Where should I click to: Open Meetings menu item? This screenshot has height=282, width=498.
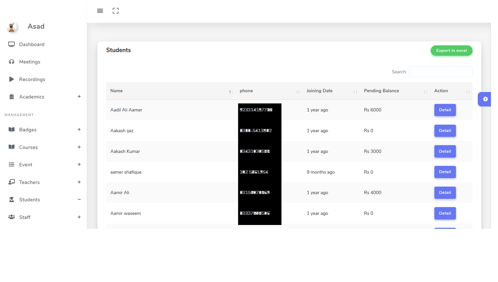click(x=43, y=62)
